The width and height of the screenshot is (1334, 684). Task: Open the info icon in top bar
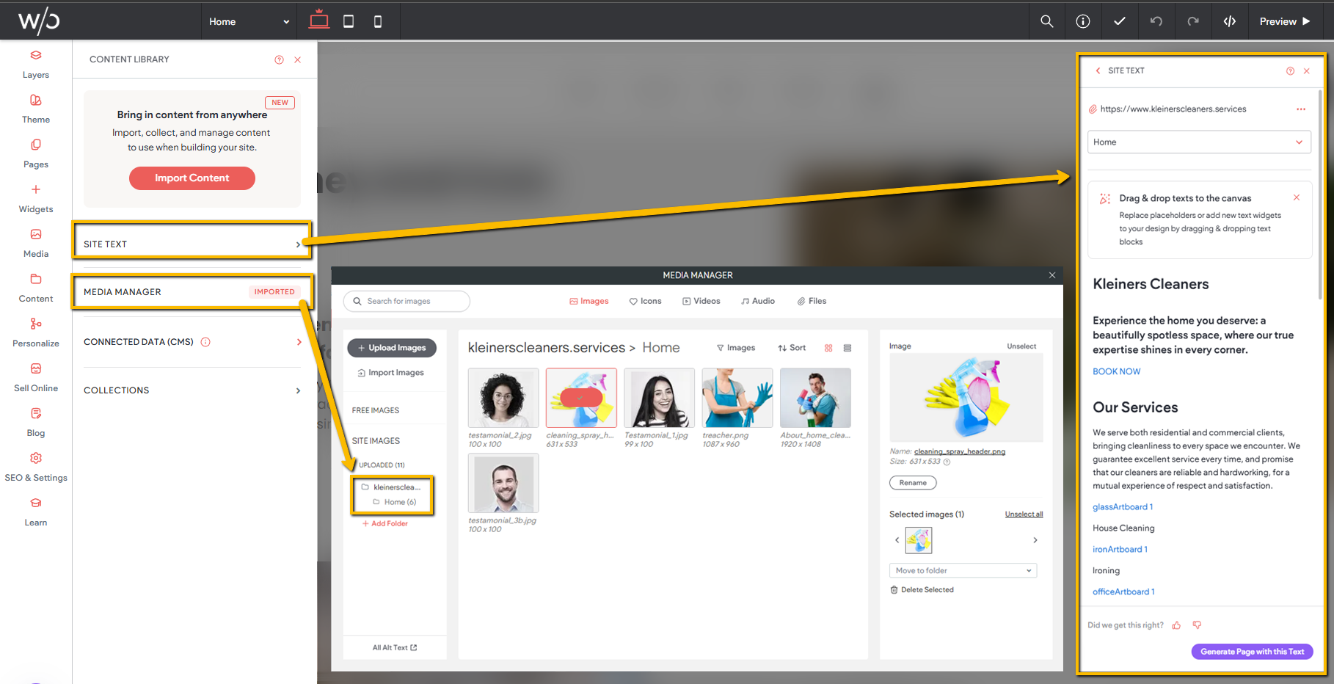point(1083,21)
